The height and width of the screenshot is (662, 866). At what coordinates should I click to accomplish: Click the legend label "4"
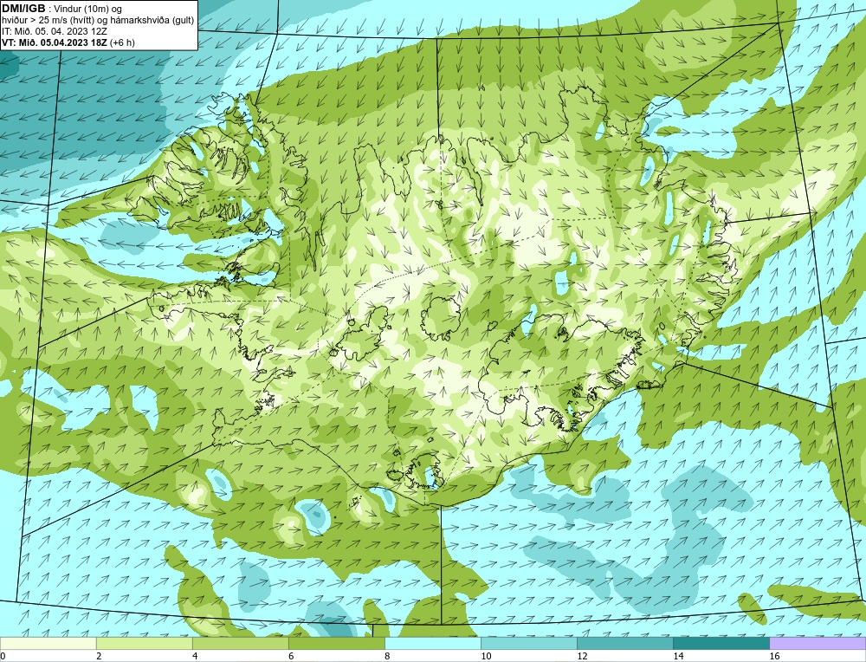(194, 656)
